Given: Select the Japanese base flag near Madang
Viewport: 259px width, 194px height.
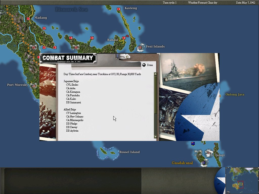Looking at the screenshot, I should click(28, 19).
